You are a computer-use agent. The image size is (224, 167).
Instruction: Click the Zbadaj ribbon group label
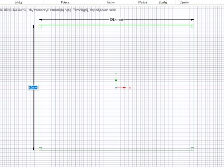163,2
